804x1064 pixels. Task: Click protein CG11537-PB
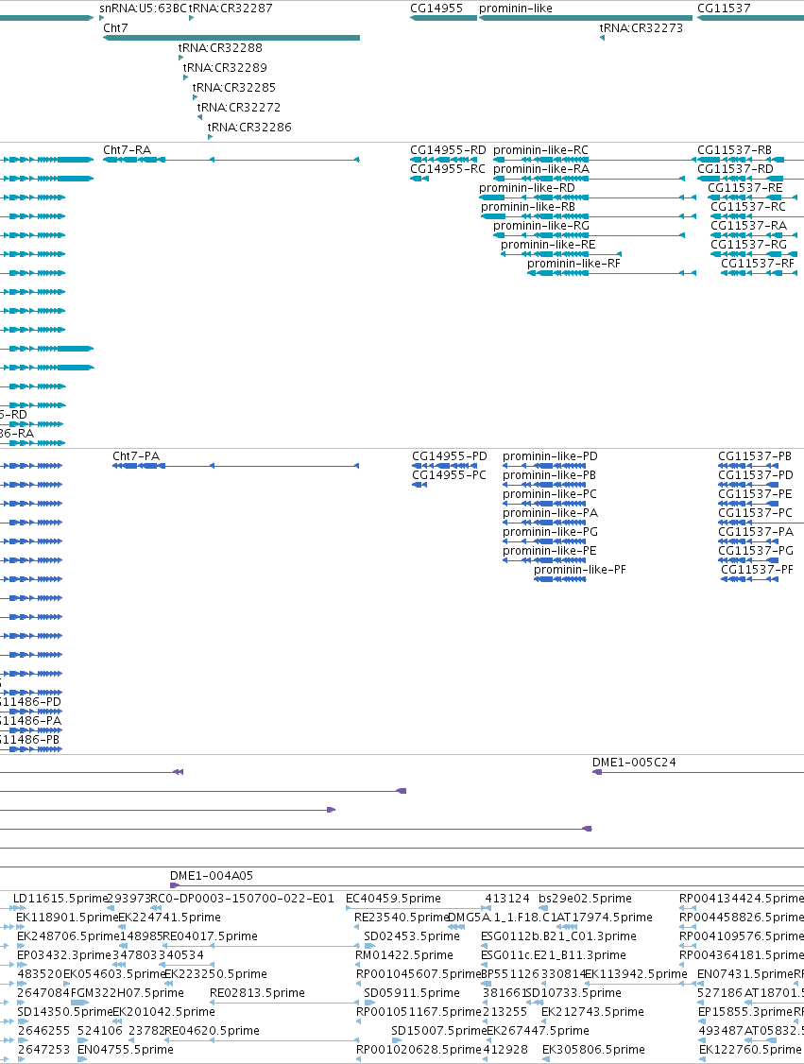(755, 456)
